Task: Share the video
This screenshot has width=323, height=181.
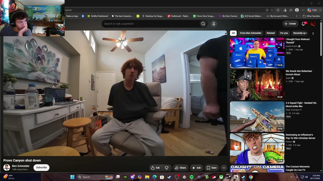Action: (x=180, y=168)
